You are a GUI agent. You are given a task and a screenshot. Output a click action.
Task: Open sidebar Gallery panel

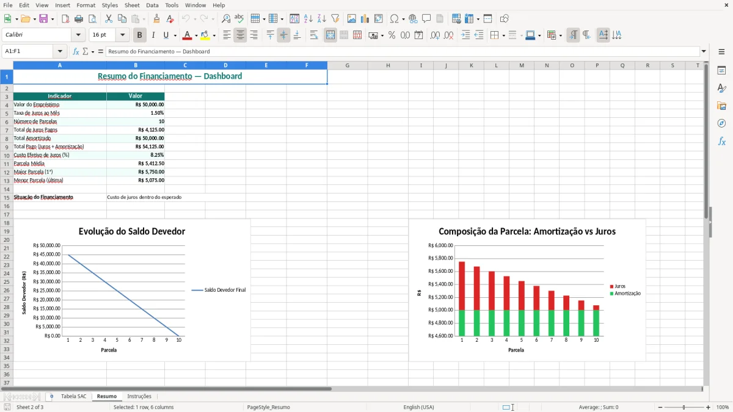coord(721,106)
